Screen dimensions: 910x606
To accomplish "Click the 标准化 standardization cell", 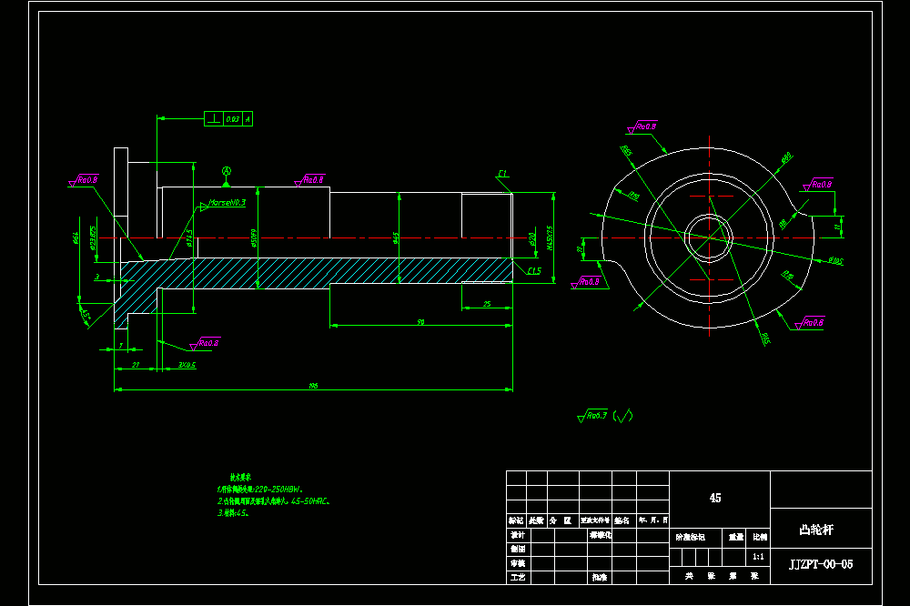I will coord(600,535).
